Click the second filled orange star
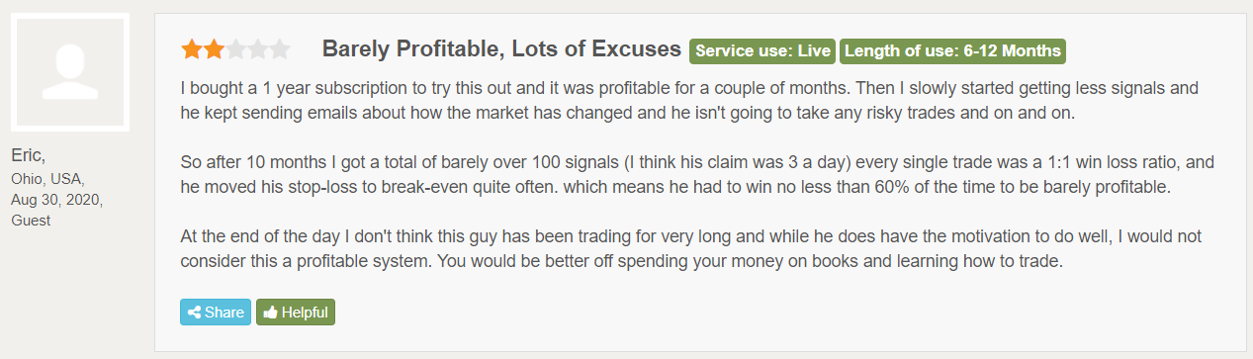This screenshot has width=1253, height=359. (x=214, y=48)
